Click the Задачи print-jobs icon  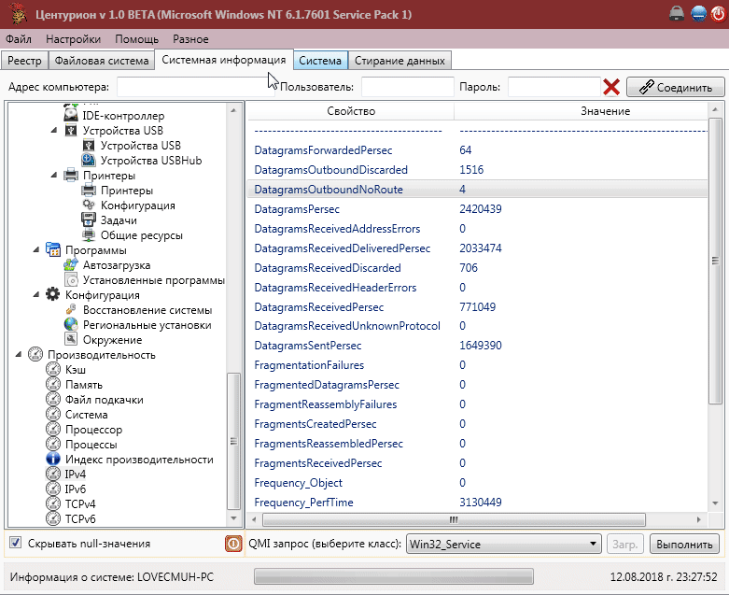[89, 220]
